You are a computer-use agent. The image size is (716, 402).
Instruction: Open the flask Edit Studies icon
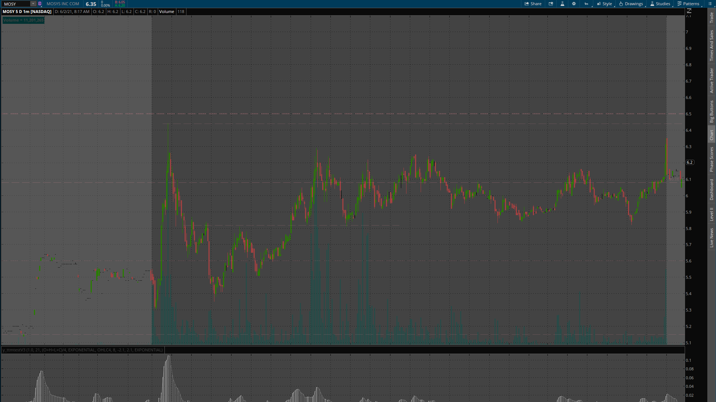click(562, 4)
